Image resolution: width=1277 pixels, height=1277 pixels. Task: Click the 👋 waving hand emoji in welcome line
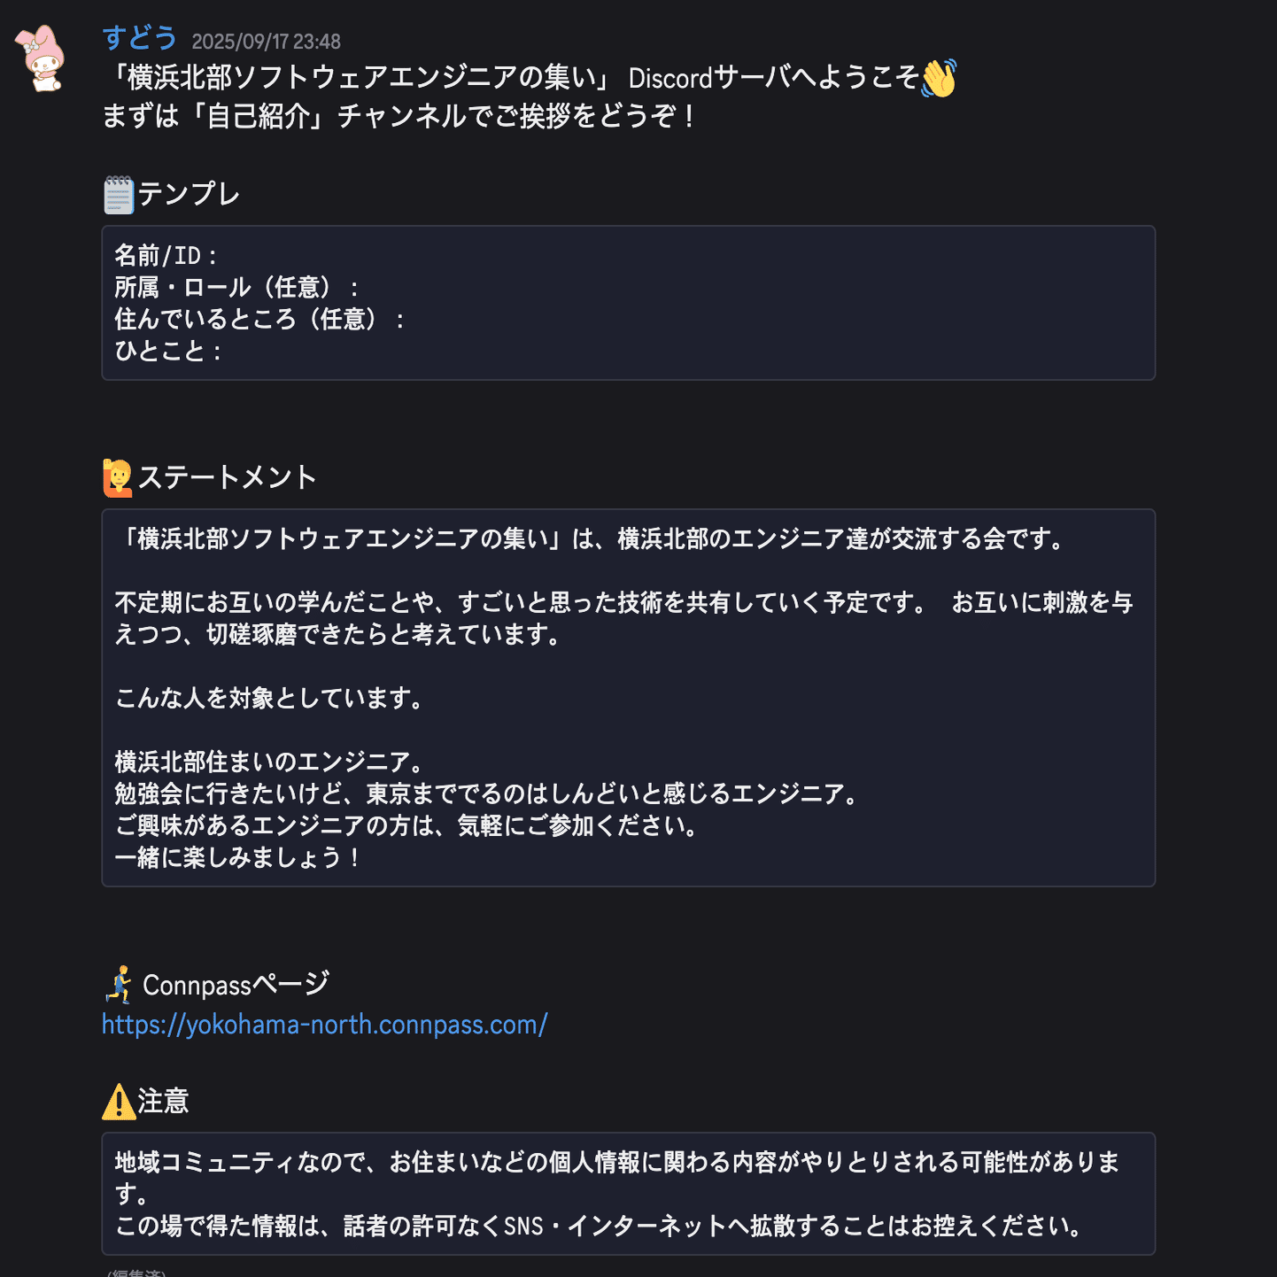(940, 79)
